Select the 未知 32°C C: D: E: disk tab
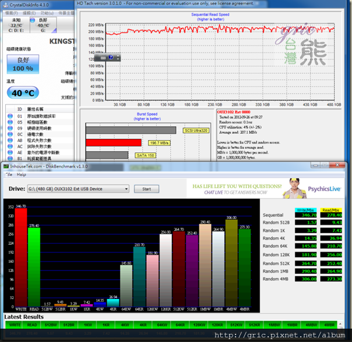This screenshot has height=342, width=352. click(x=16, y=25)
